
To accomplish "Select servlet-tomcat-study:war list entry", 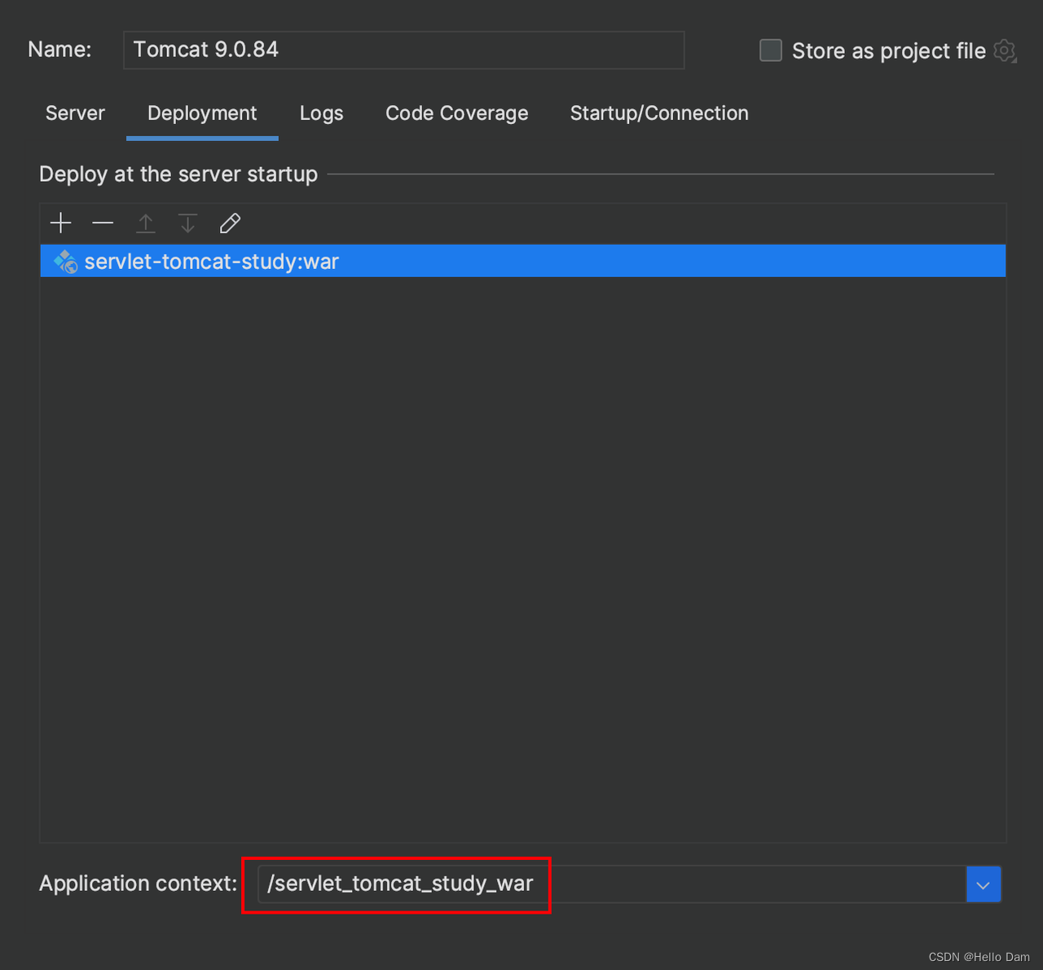I will point(212,262).
